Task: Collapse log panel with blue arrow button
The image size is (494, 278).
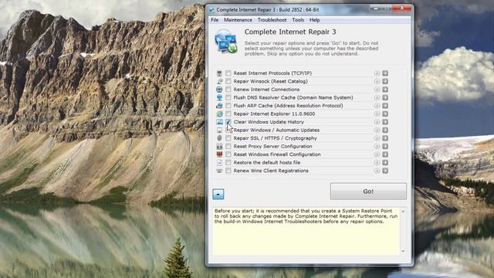Action: (x=218, y=194)
